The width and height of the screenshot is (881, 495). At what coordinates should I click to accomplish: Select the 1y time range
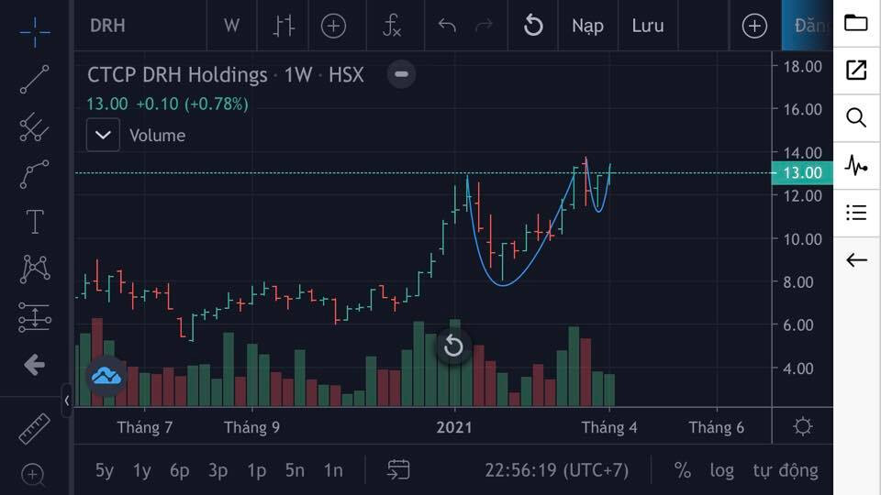141,470
